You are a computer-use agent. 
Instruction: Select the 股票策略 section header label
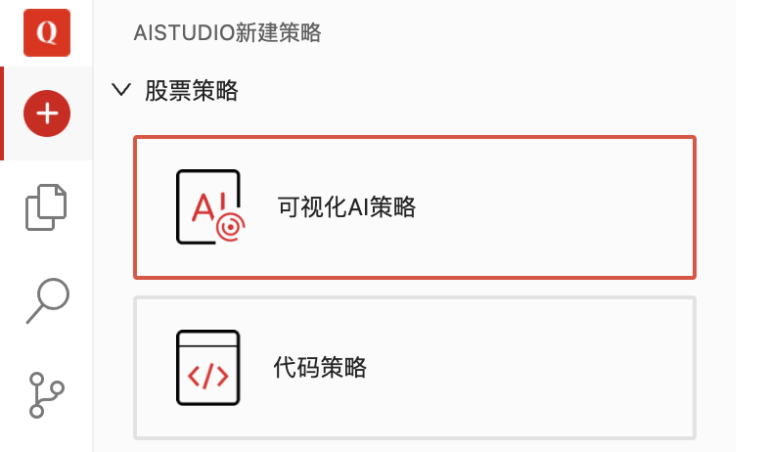[x=191, y=90]
